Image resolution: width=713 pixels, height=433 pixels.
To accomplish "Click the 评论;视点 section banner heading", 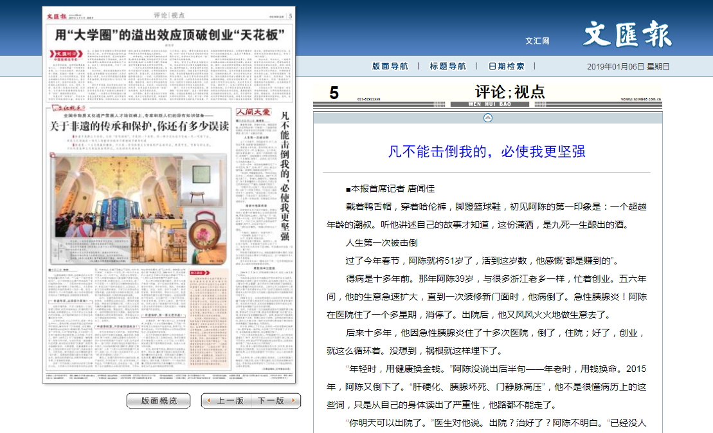I will (510, 92).
